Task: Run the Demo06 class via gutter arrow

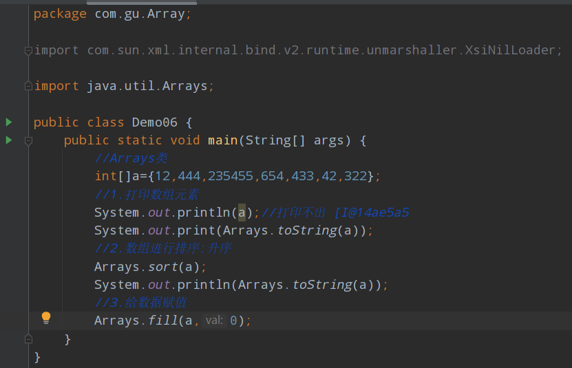Action: click(9, 122)
